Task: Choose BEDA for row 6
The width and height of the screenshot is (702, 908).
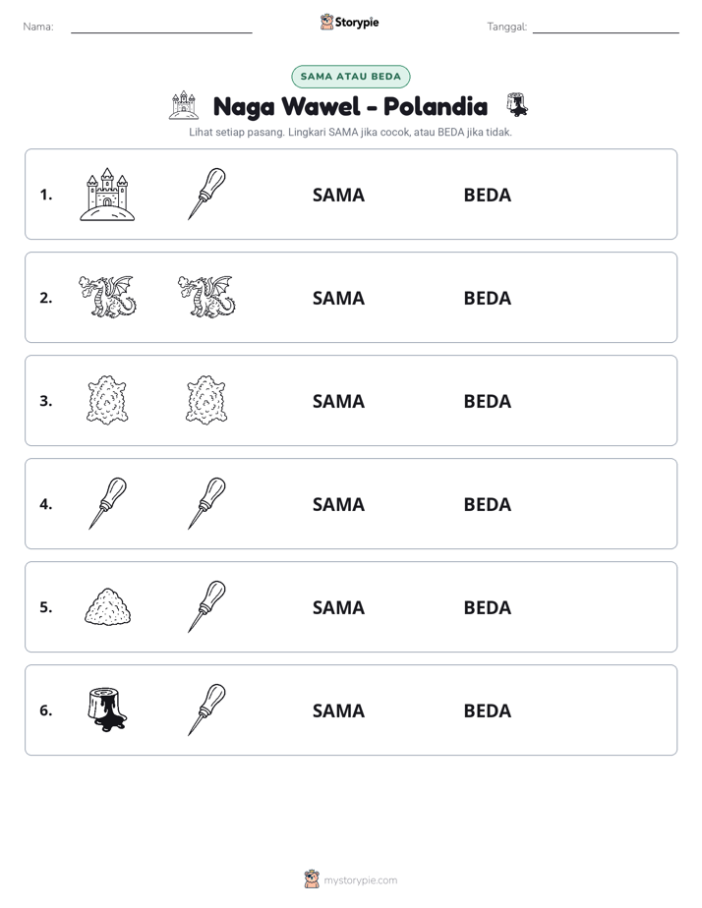Action: pos(487,710)
